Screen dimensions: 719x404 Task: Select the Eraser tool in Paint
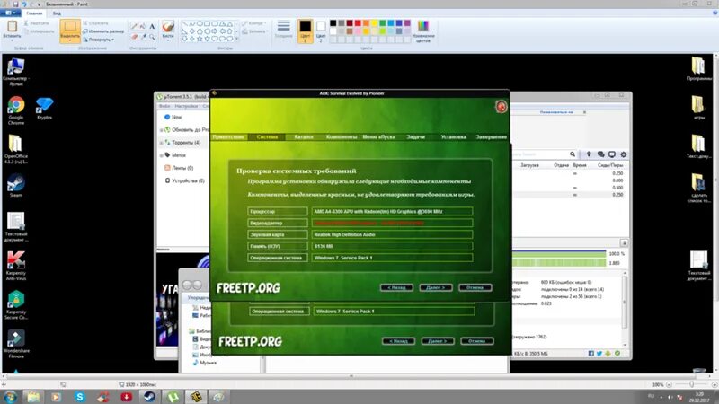pos(134,36)
